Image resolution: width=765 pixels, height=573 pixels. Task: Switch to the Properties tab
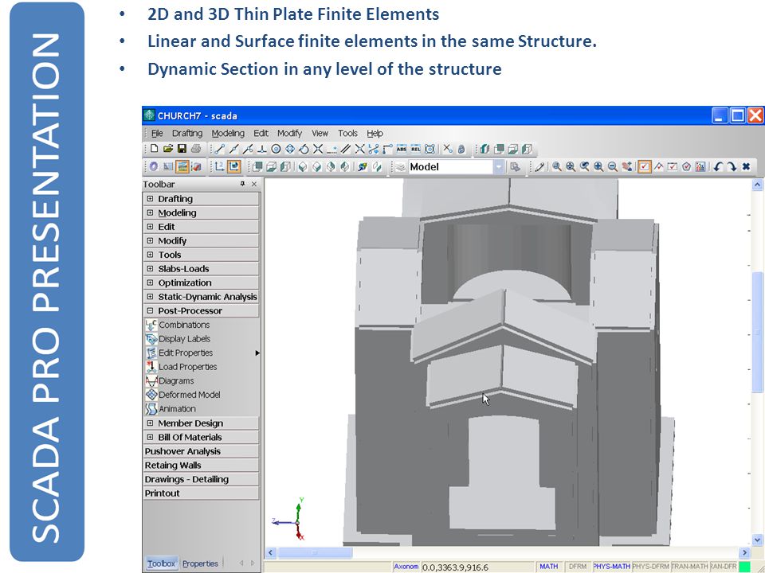(200, 563)
